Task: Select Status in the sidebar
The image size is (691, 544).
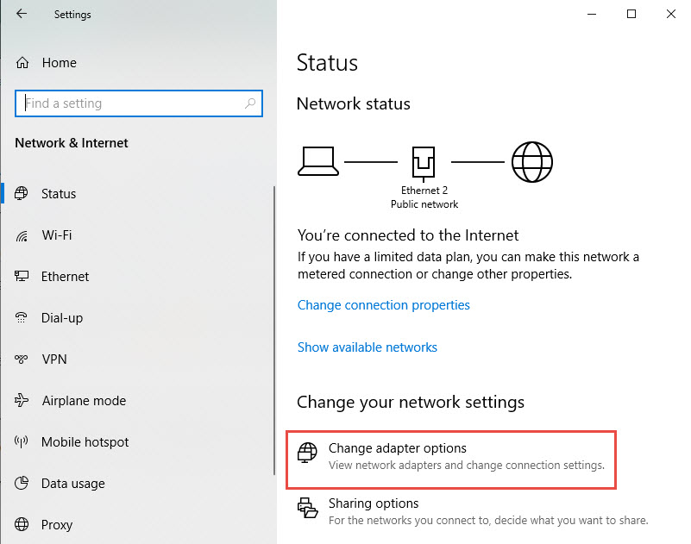Action: coord(59,194)
